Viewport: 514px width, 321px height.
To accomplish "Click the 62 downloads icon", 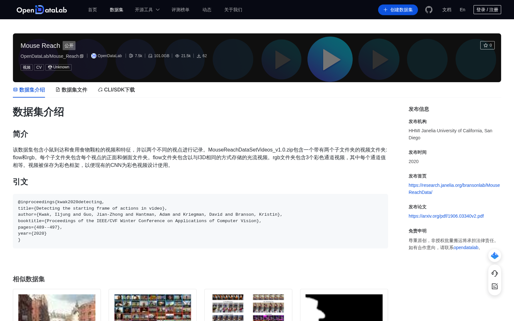I will pyautogui.click(x=199, y=56).
